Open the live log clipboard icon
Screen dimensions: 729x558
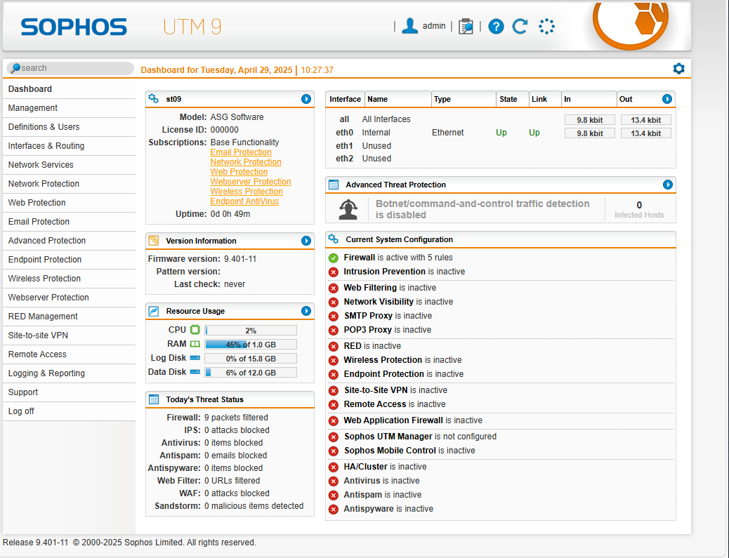(466, 27)
